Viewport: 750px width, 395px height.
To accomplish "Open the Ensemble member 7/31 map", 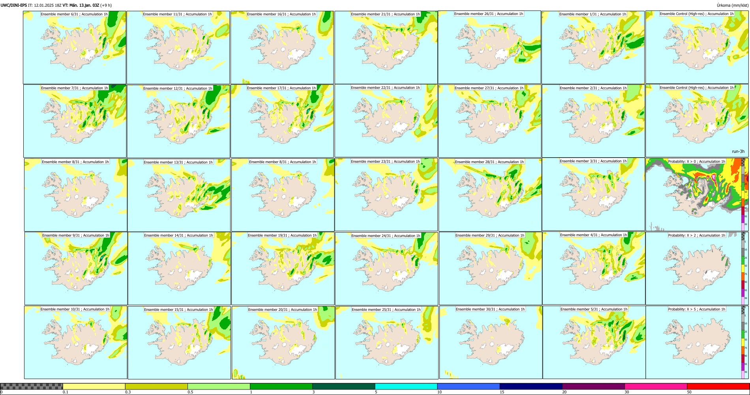I will [x=75, y=121].
